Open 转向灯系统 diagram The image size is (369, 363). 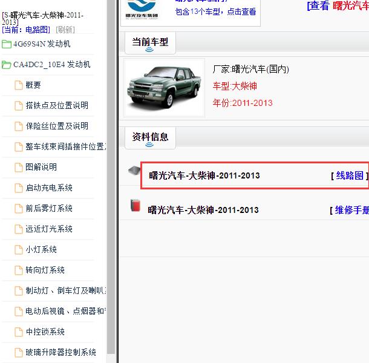coord(45,270)
